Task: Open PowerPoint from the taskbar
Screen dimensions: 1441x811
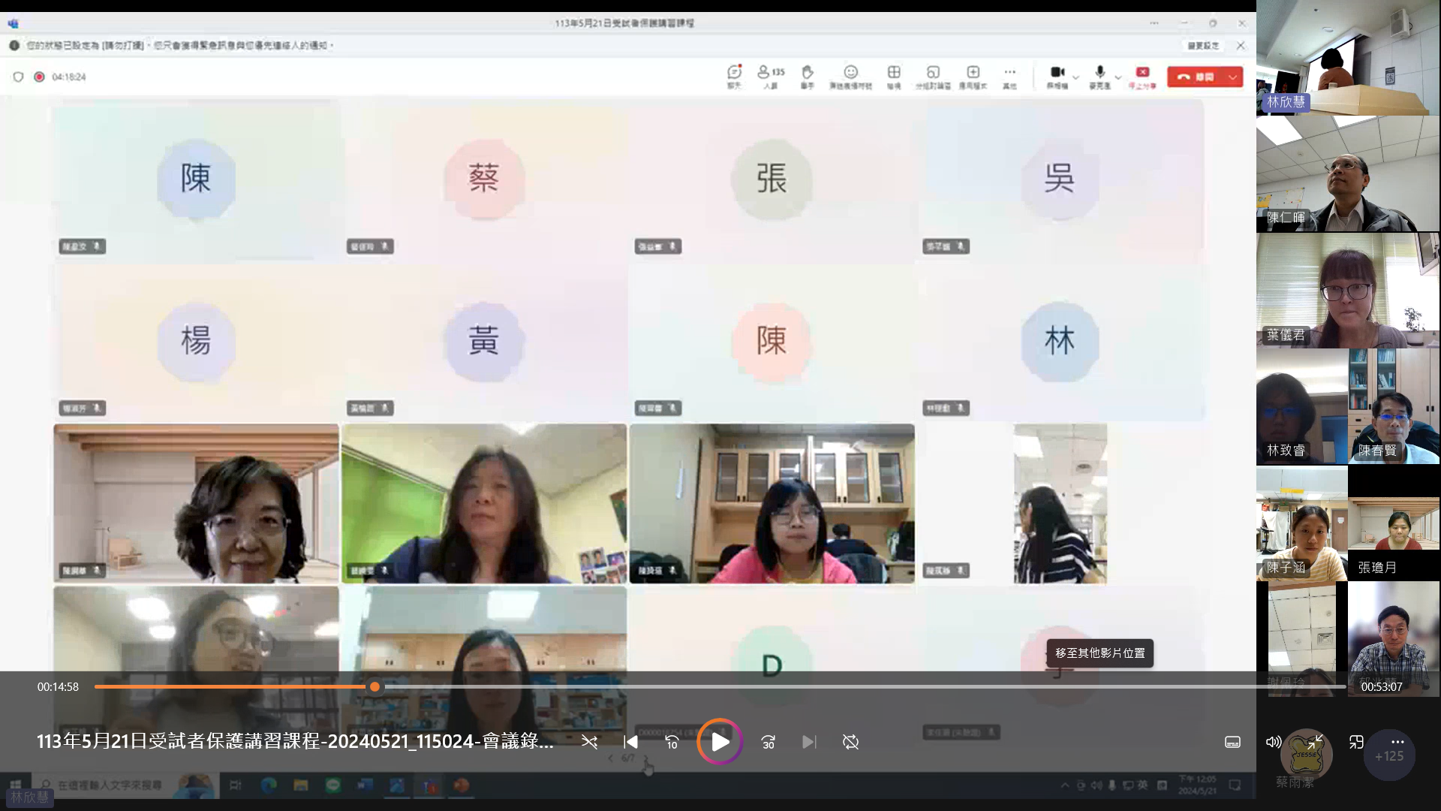Action: click(x=461, y=785)
